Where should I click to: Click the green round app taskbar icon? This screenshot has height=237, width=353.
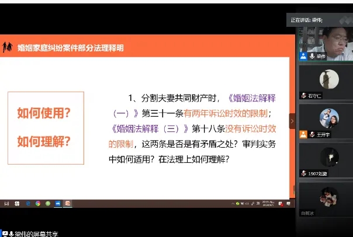click(x=47, y=203)
